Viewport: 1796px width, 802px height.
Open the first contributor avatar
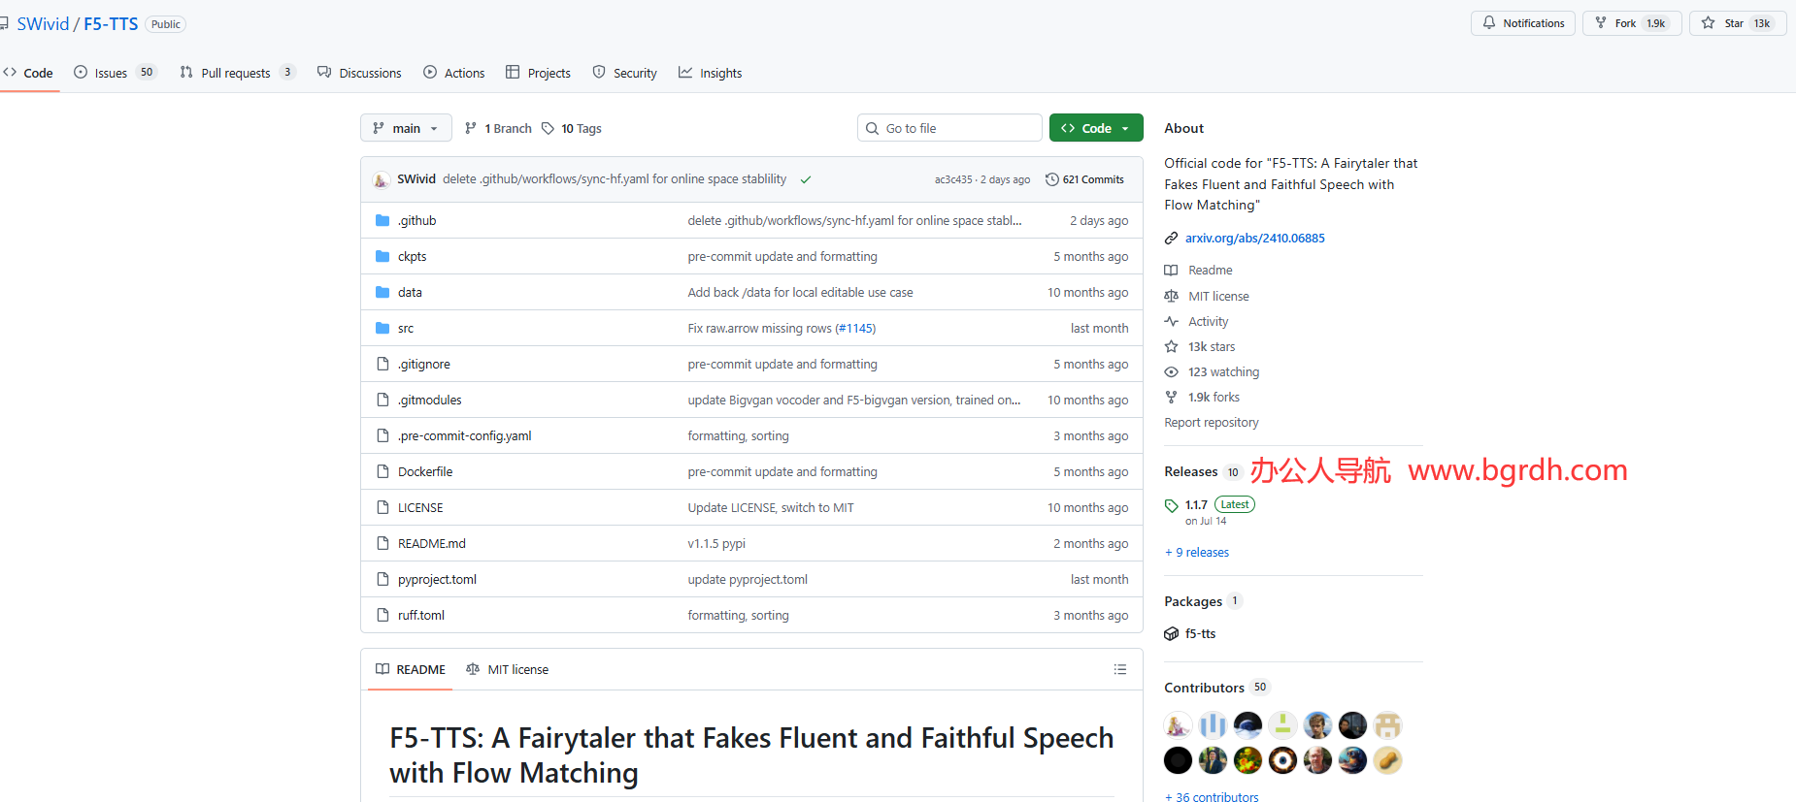1178,725
